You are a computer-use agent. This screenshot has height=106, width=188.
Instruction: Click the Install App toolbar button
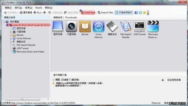coord(88,12)
